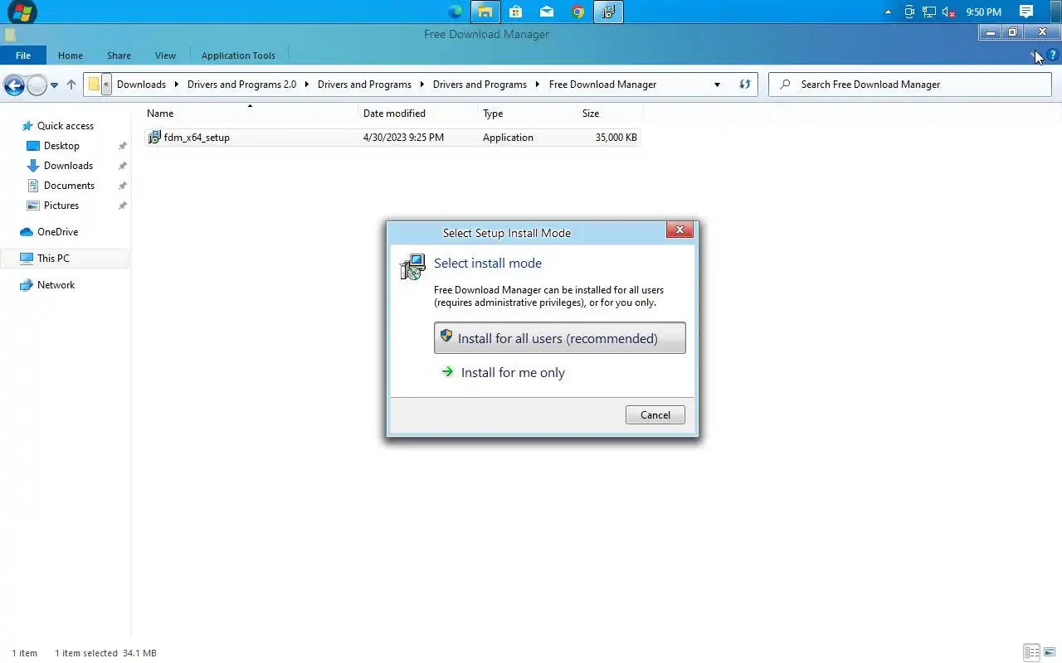
Task: Click the breadcrumb overflow chevron
Action: click(x=106, y=85)
